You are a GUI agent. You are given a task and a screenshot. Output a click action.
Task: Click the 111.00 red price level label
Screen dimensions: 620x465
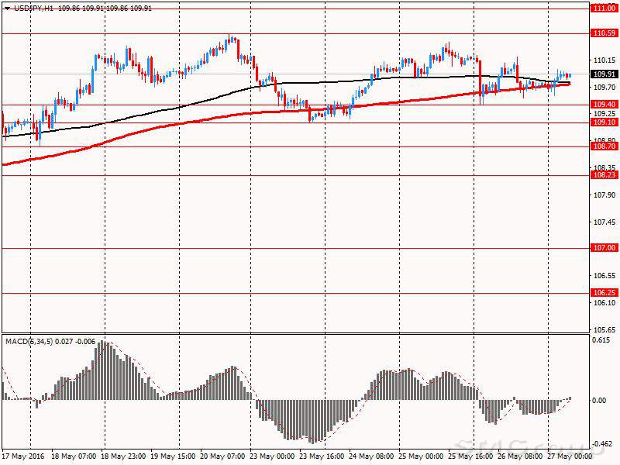pos(604,9)
